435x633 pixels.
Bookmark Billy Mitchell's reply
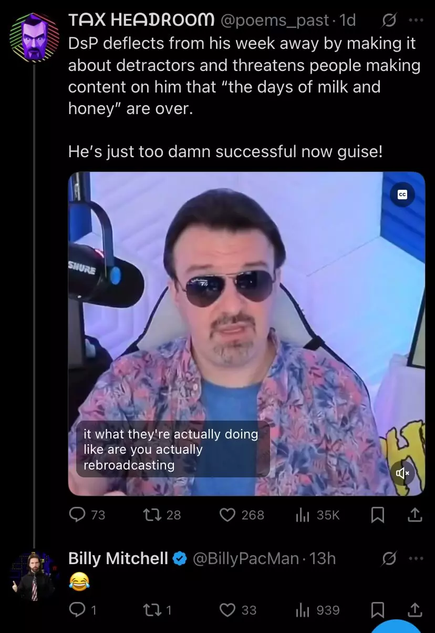coord(377,610)
